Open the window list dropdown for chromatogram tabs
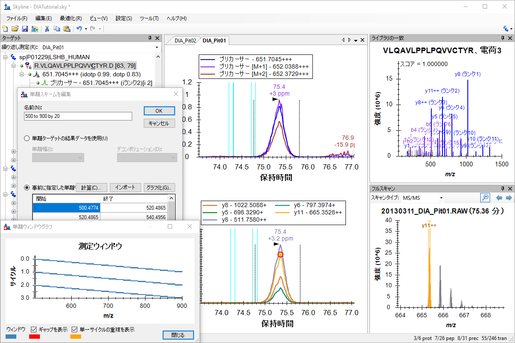 (355, 40)
